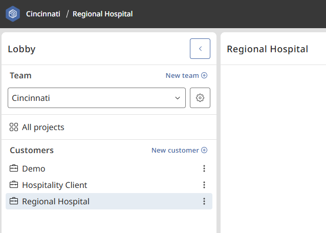The height and width of the screenshot is (233, 326).
Task: Add a customer via New customer
Action: 179,150
